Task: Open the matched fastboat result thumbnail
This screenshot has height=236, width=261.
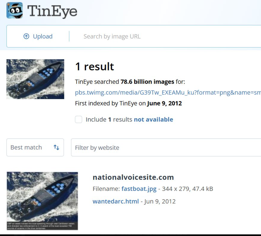Action: click(x=42, y=201)
